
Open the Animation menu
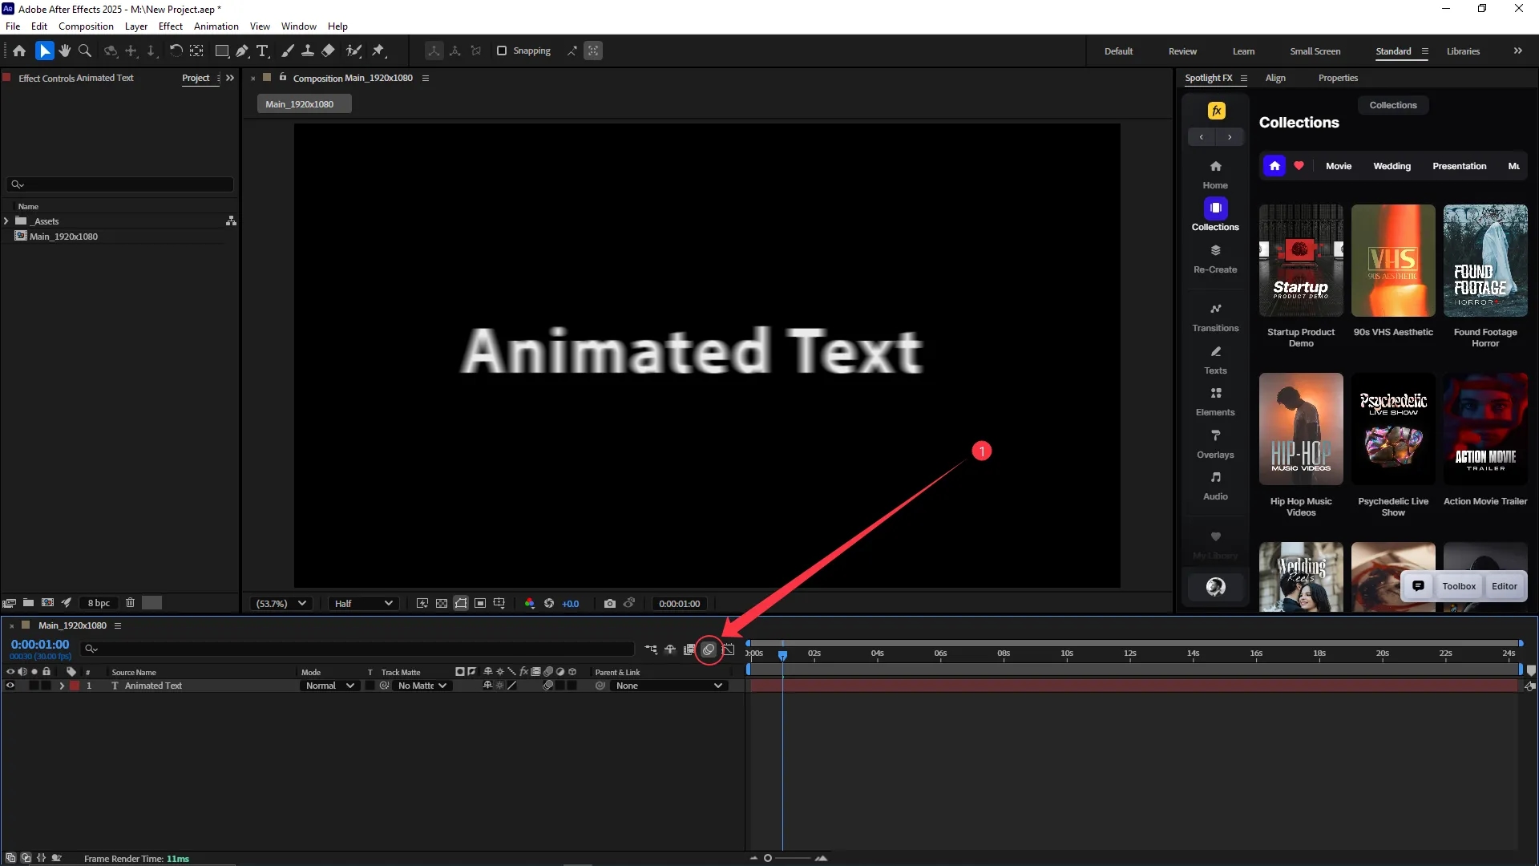click(x=216, y=26)
